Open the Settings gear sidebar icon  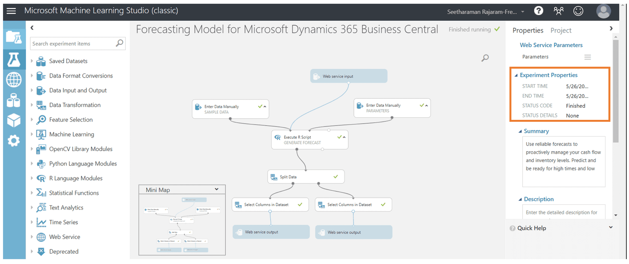click(x=14, y=141)
